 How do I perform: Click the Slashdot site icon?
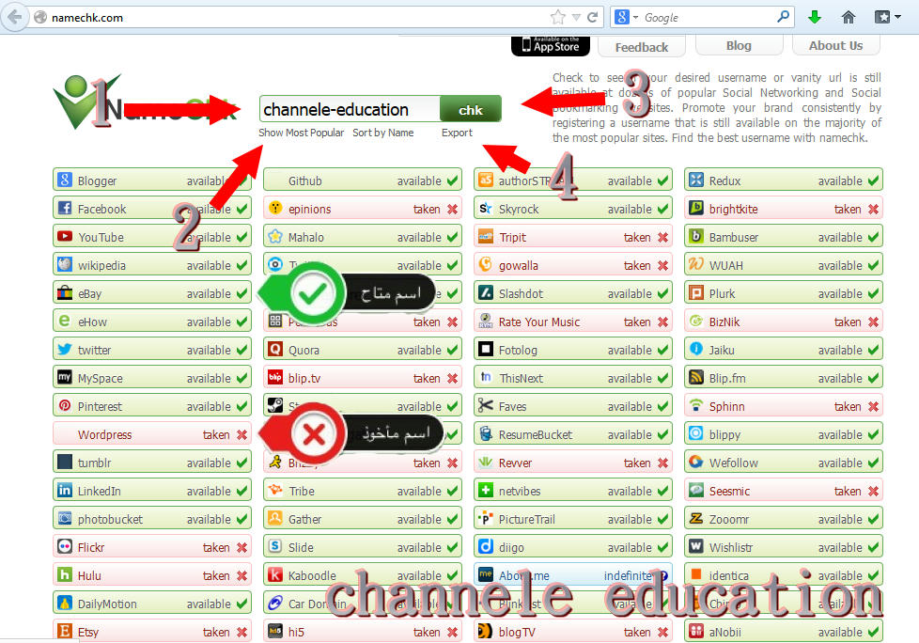point(485,292)
